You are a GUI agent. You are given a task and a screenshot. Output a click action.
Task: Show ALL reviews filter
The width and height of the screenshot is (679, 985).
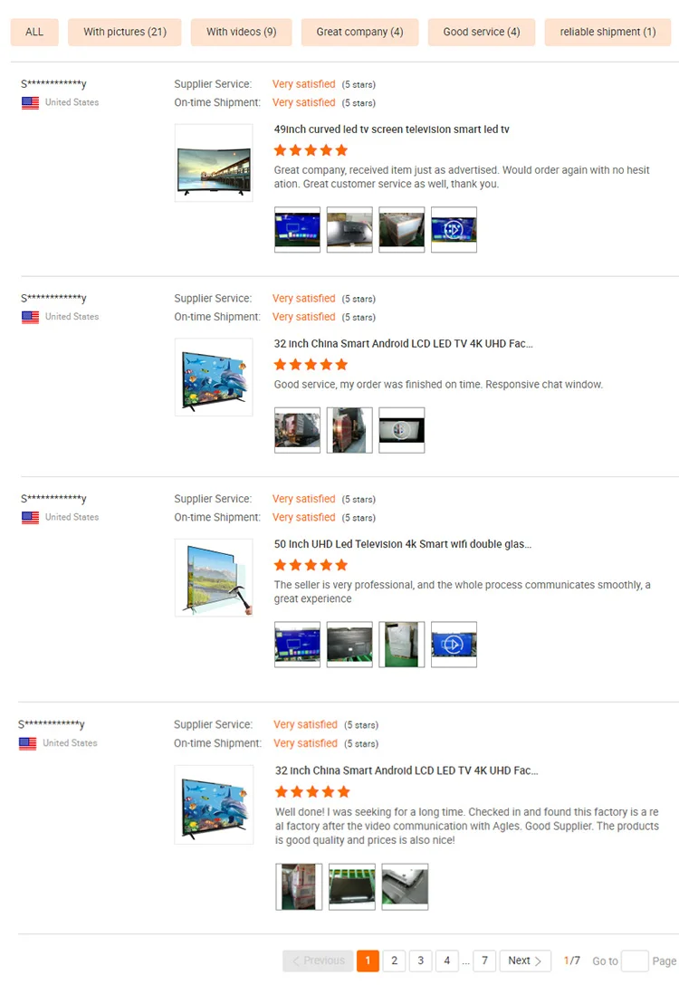34,32
